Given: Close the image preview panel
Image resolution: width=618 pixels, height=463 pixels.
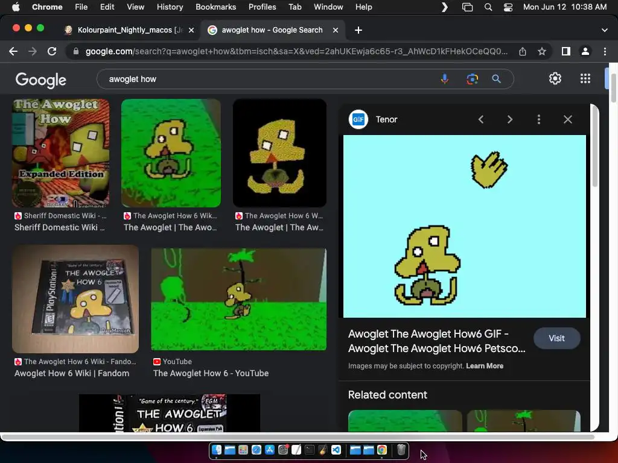Looking at the screenshot, I should point(567,119).
